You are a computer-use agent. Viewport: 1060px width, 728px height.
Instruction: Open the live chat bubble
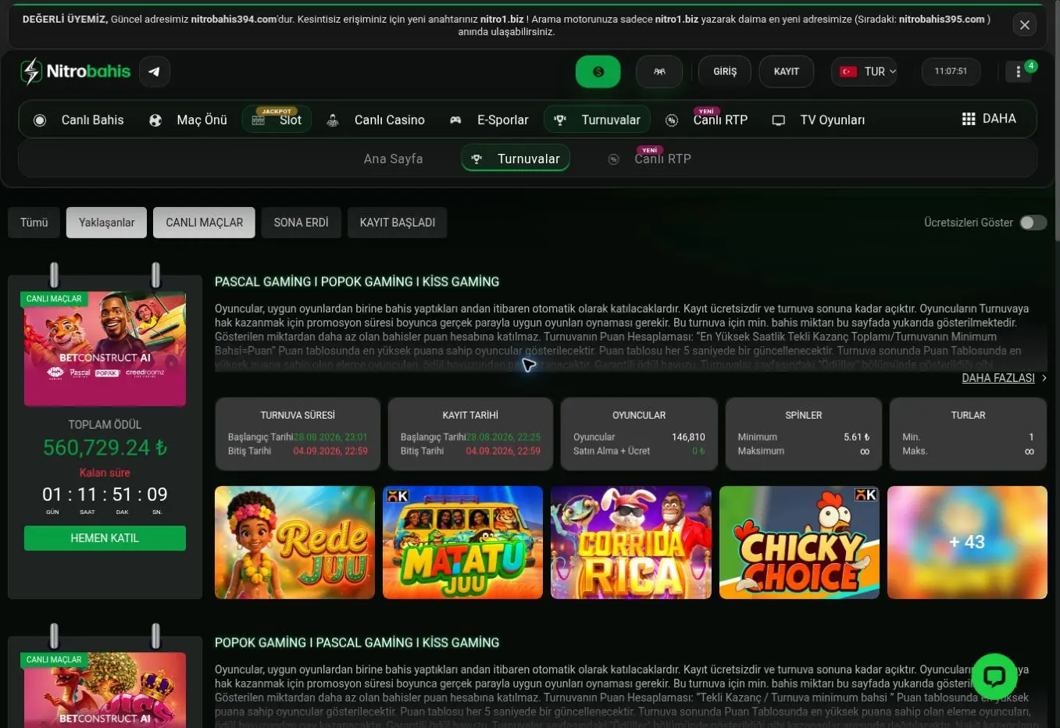[x=994, y=676]
